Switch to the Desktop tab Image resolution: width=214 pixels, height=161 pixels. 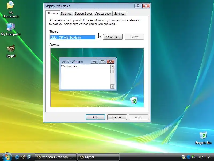click(66, 14)
